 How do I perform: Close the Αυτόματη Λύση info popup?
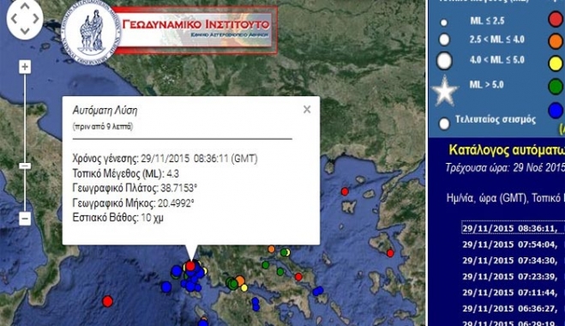[x=307, y=109]
